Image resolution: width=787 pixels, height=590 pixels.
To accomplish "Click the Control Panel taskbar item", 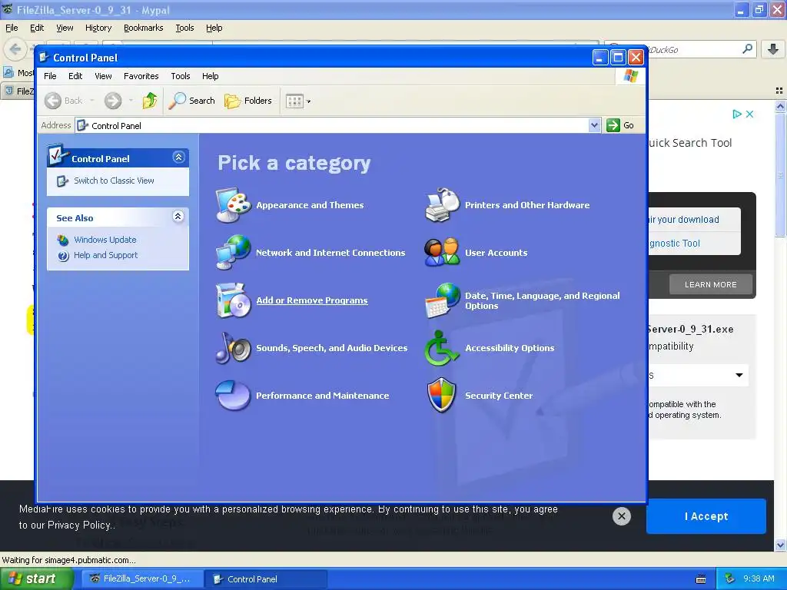I will click(x=267, y=579).
